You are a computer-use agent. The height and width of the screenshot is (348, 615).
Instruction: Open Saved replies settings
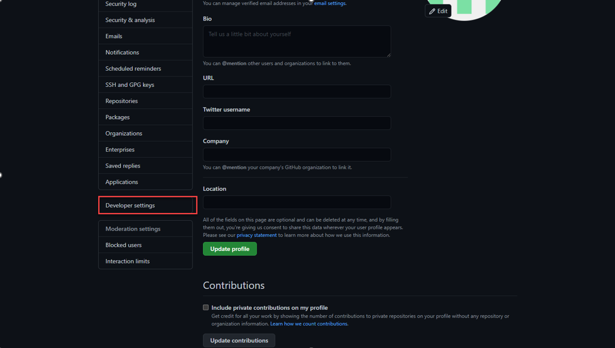pos(145,165)
